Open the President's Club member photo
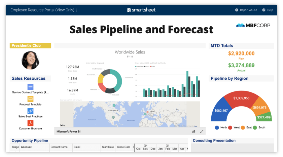 click(x=30, y=60)
